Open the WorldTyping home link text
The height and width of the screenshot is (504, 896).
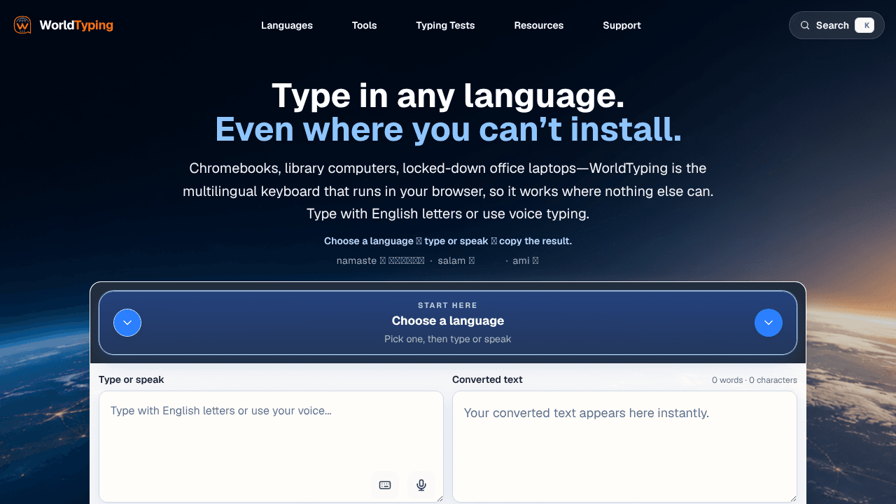[x=76, y=25]
